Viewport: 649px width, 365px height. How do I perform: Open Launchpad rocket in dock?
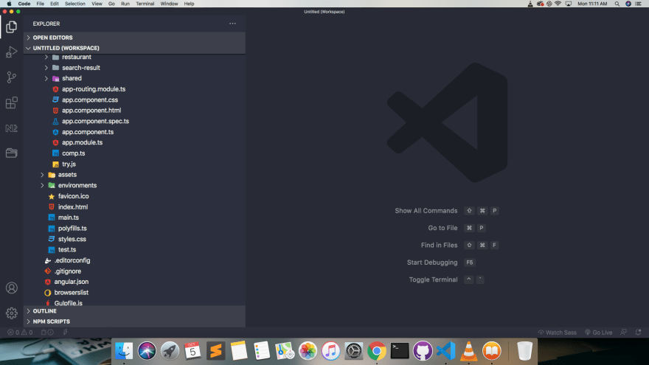coord(170,351)
